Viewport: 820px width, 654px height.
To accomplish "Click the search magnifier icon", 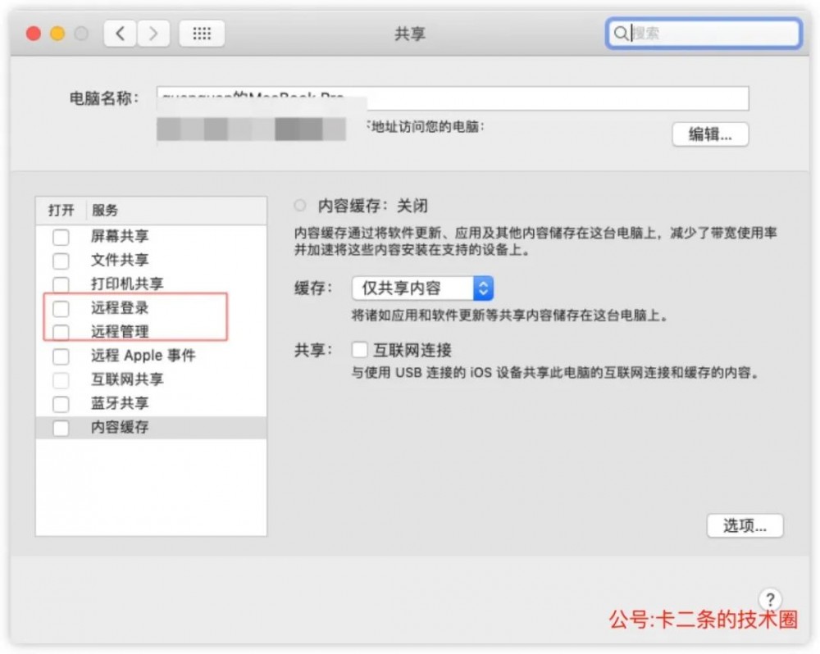I will pyautogui.click(x=622, y=34).
